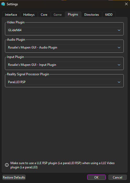
Task: Select Rosalie's Mupen GUI - Audio Plugin field
Action: coord(64,47)
